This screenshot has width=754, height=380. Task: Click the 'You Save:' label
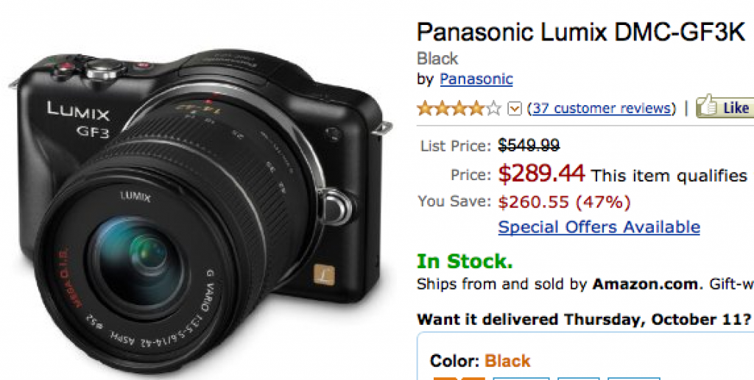pyautogui.click(x=453, y=201)
